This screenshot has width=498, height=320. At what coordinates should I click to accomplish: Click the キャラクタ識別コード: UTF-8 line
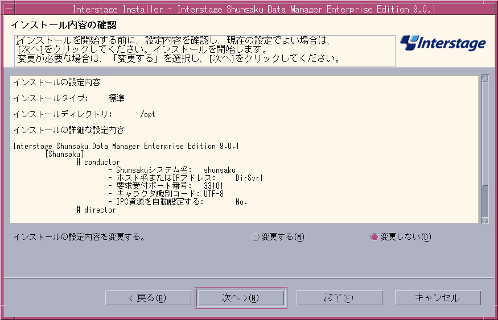pos(166,194)
